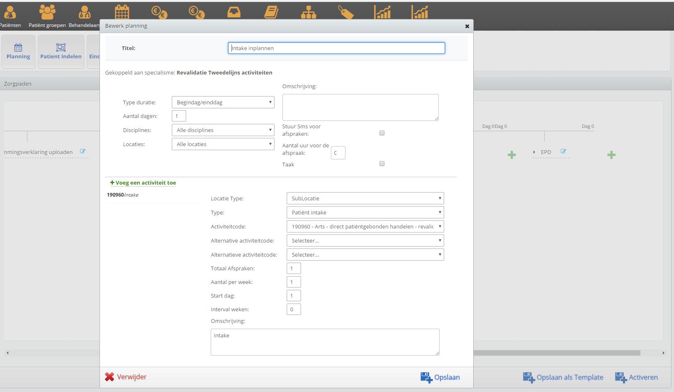Viewport: 674px width, 392px height.
Task: Click the Verwijder button
Action: [126, 377]
